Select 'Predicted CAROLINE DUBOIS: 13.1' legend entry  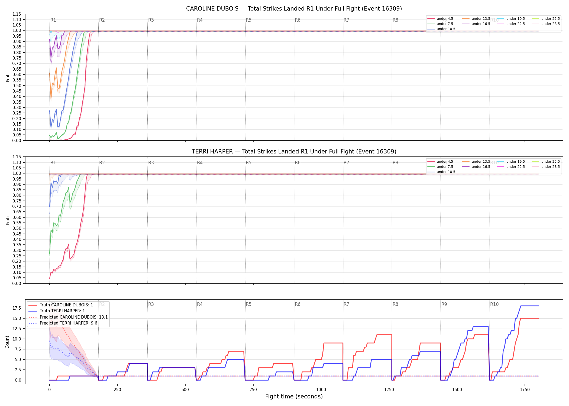point(74,317)
